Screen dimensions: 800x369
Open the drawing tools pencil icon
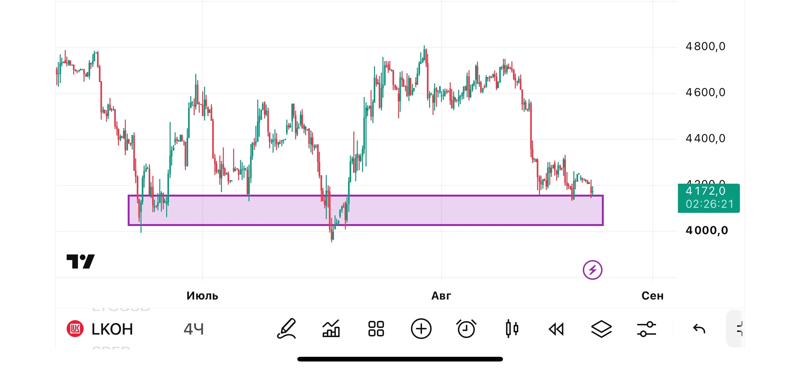point(286,329)
